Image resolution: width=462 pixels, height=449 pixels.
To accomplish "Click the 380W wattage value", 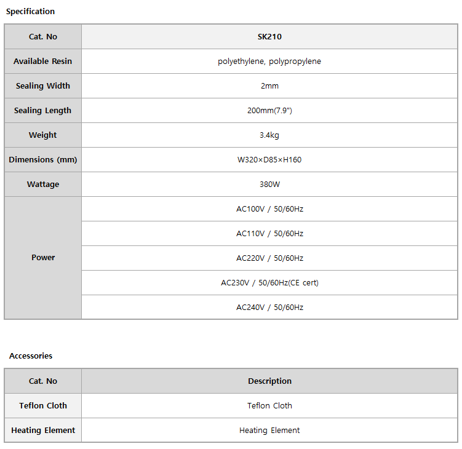I will click(x=269, y=184).
